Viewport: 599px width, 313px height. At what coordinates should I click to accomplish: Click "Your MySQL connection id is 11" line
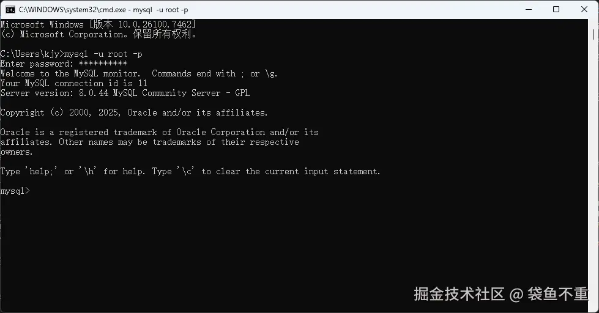click(x=74, y=83)
